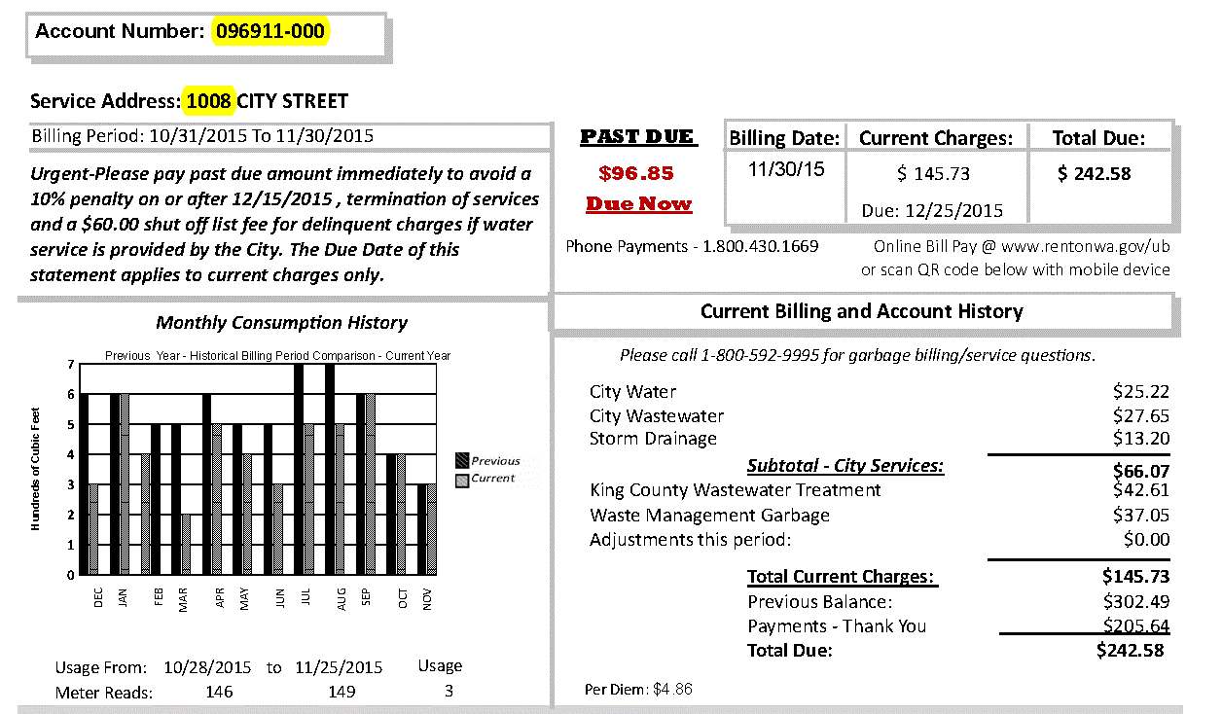Click the black previous-year bar for AUG

coord(329,469)
